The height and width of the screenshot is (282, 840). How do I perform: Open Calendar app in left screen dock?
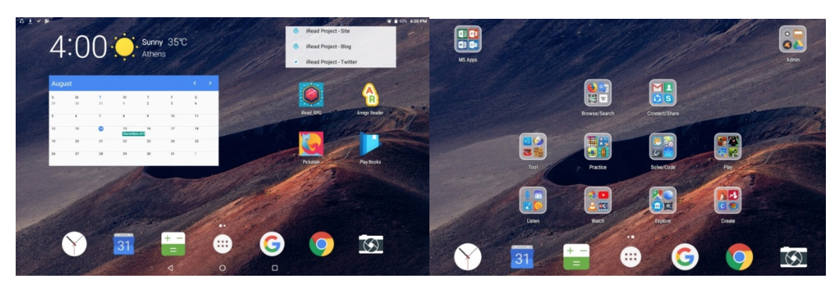tap(124, 244)
